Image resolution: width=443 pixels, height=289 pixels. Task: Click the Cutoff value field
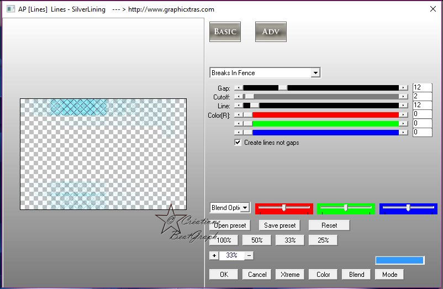(x=422, y=96)
